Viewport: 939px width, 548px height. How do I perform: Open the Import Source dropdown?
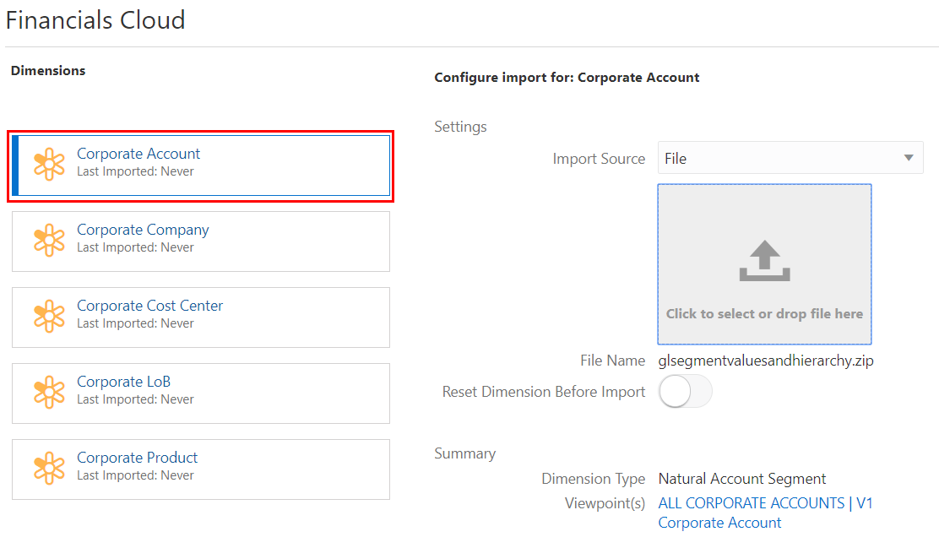(x=790, y=158)
